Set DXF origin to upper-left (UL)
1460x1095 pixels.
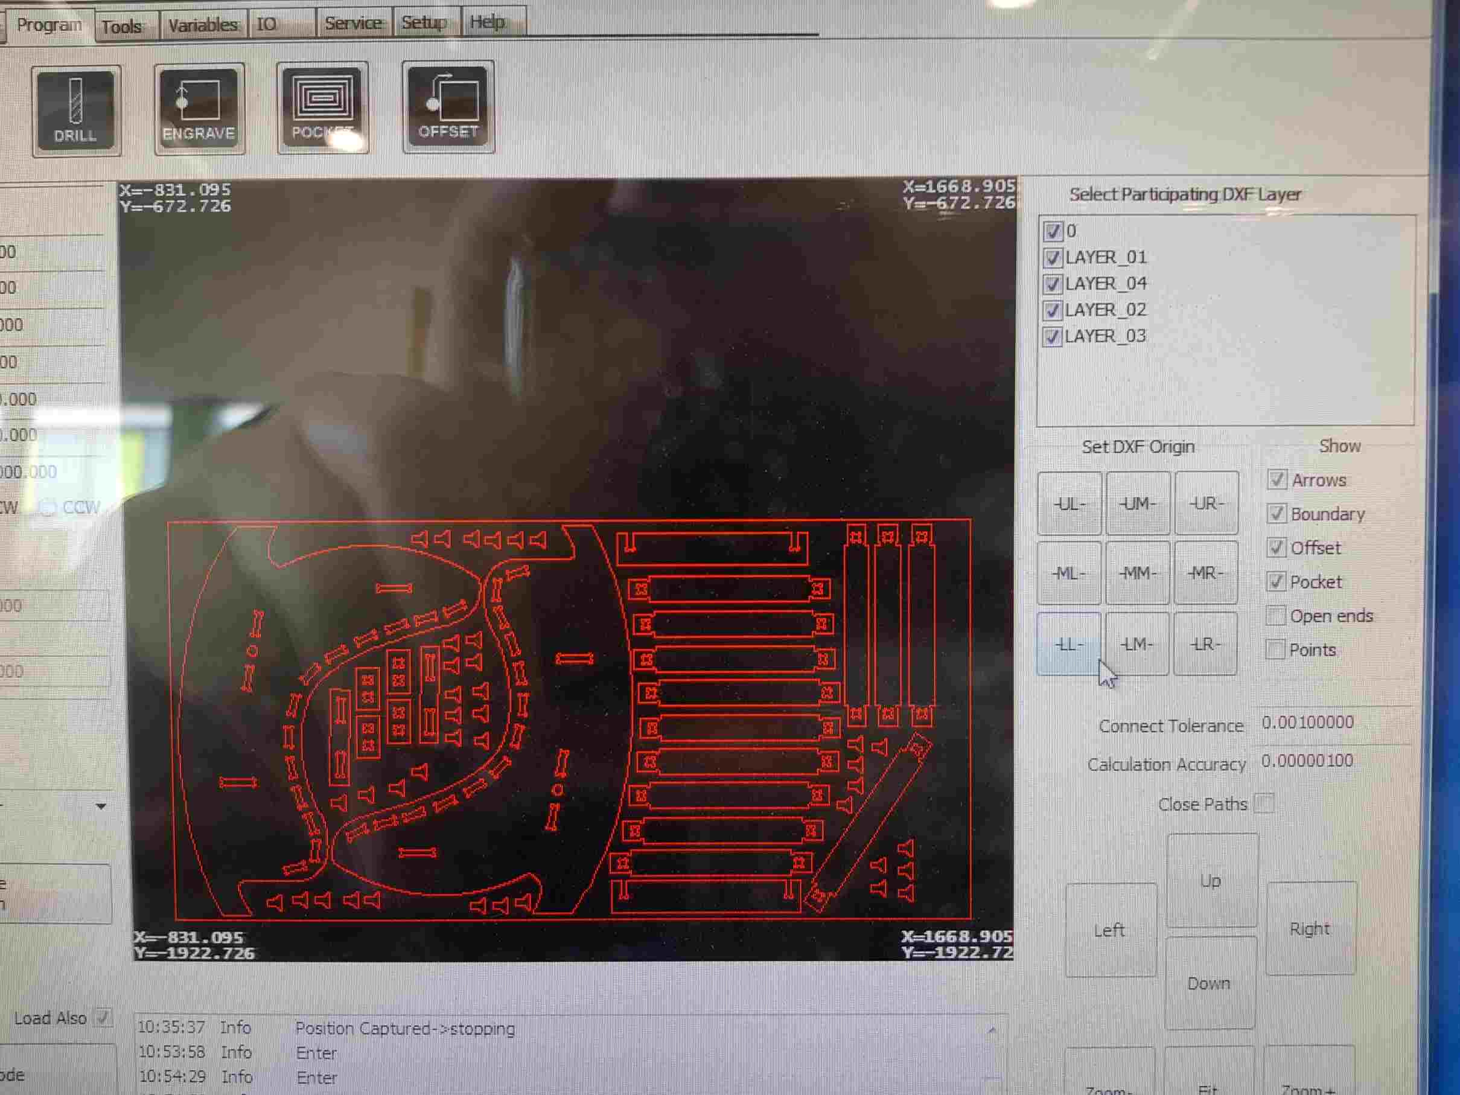point(1069,503)
